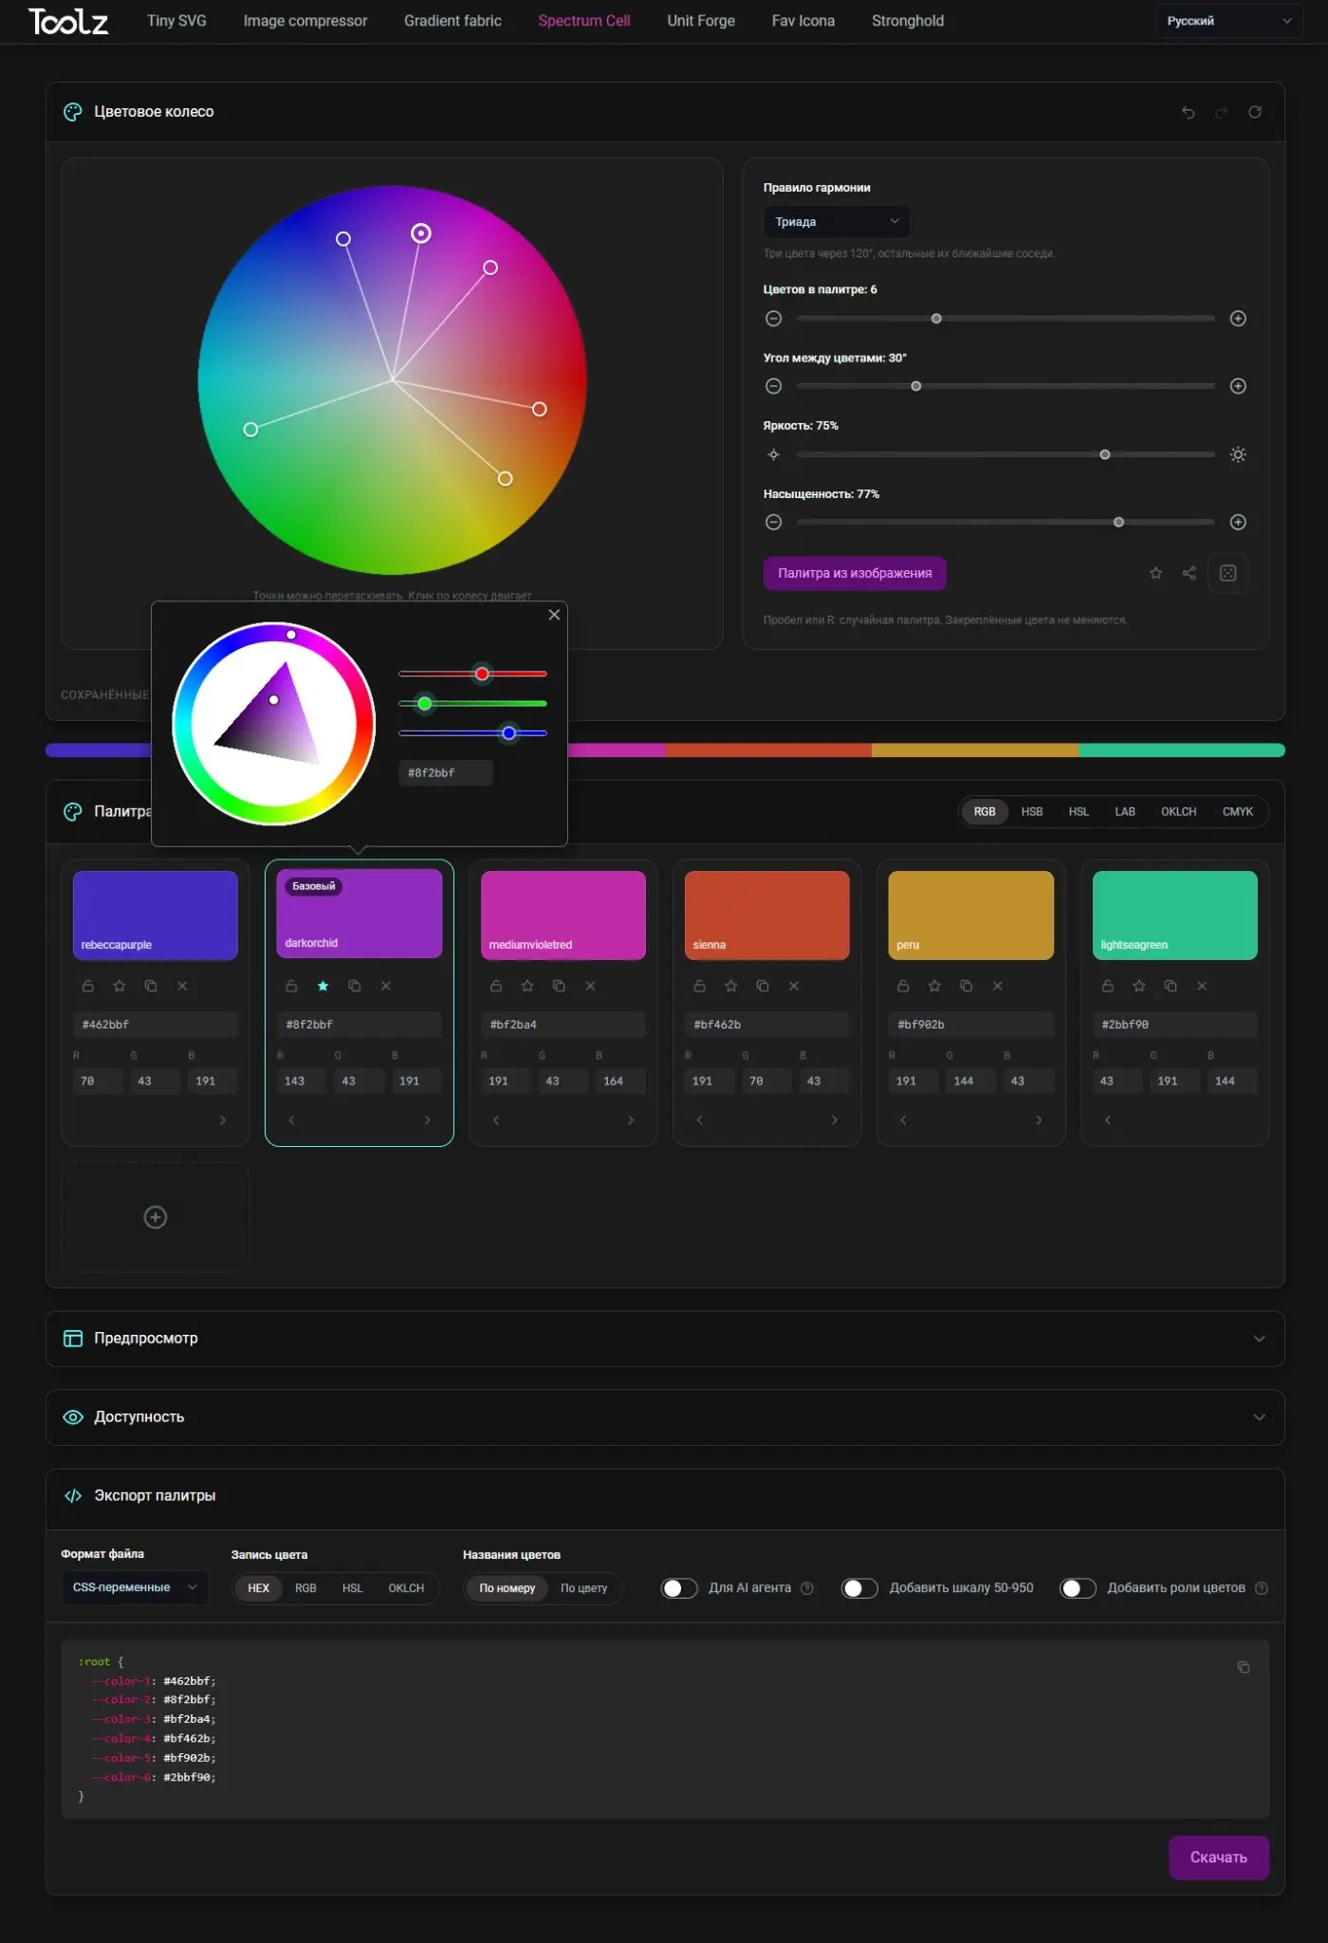This screenshot has height=1943, width=1328.
Task: Increase the number of palette colors with plus
Action: (x=1238, y=319)
